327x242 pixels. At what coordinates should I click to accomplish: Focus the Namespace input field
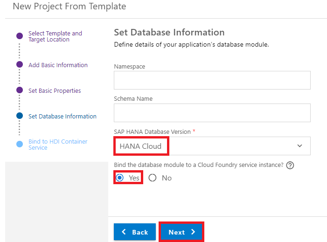pos(212,80)
